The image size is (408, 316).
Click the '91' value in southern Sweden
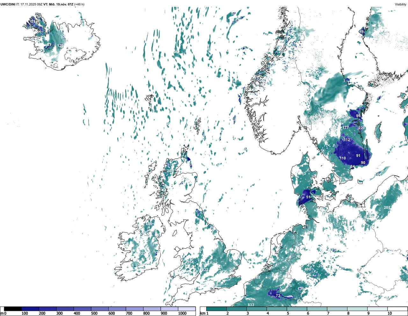click(x=358, y=156)
